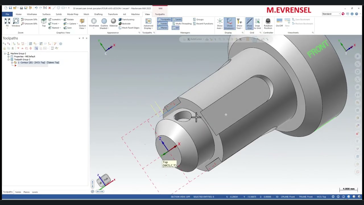Image resolution: width=364 pixels, height=205 pixels.
Task: Click the view orientation cube in the graphics window
Action: pyautogui.click(x=104, y=180)
